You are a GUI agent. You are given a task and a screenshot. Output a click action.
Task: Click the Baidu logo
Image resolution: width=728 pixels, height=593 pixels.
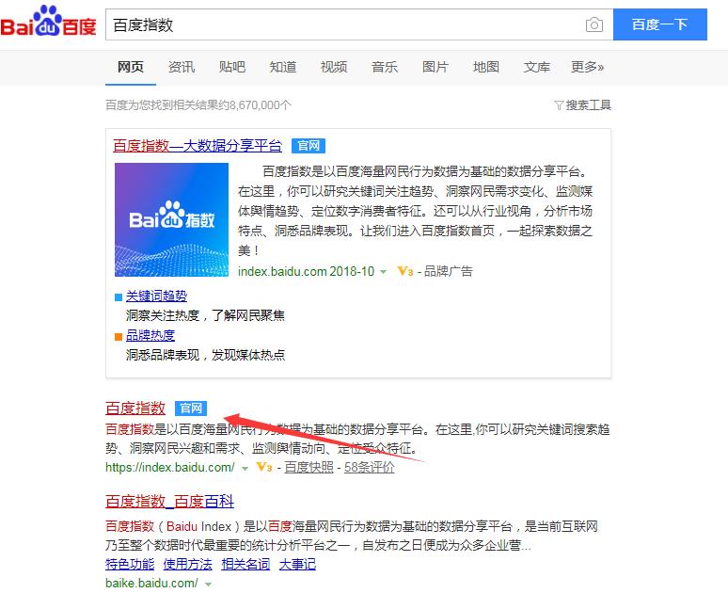tap(48, 22)
